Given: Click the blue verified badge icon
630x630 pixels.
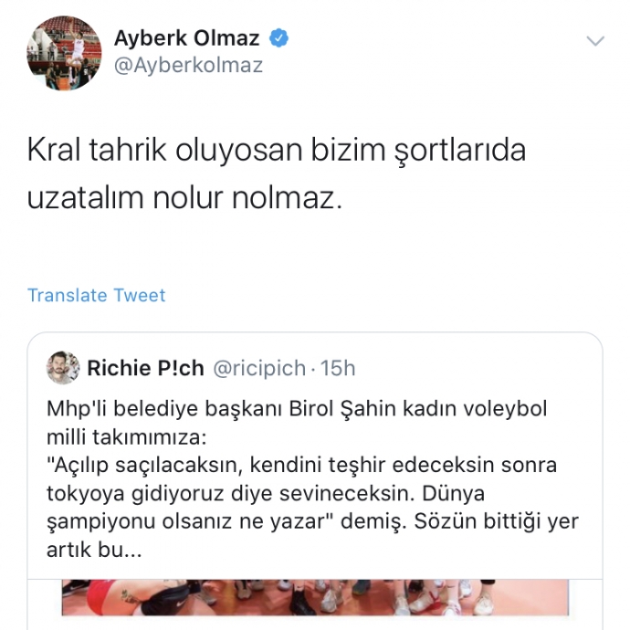Looking at the screenshot, I should (x=278, y=38).
